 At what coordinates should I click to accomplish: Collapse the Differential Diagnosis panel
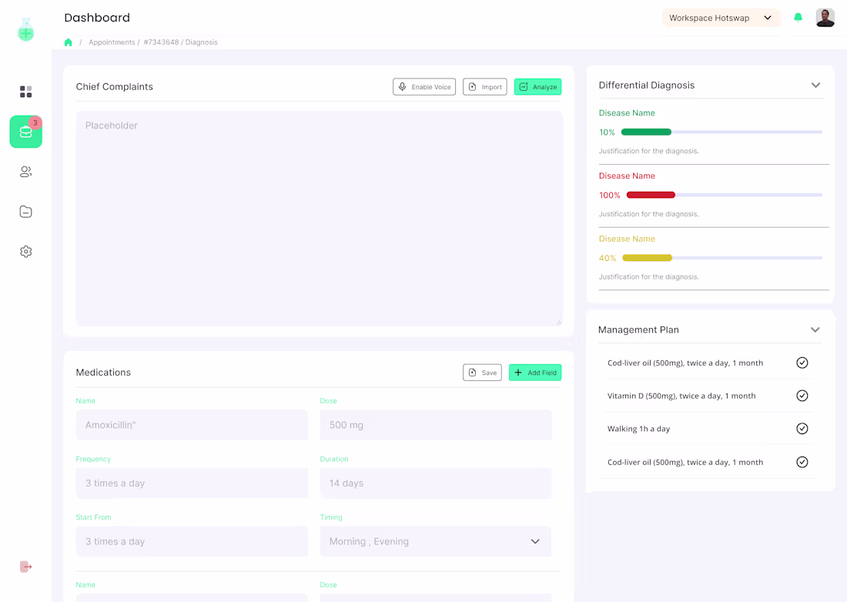pyautogui.click(x=815, y=85)
